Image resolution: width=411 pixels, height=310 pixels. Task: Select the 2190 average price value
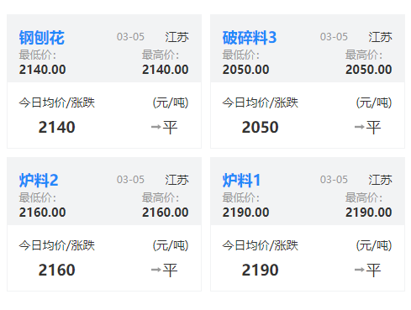pyautogui.click(x=261, y=270)
